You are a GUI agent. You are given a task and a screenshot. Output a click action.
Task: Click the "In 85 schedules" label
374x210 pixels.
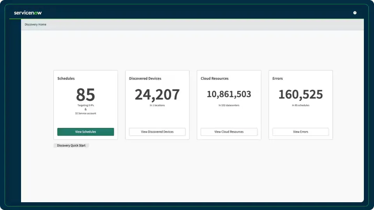click(300, 105)
